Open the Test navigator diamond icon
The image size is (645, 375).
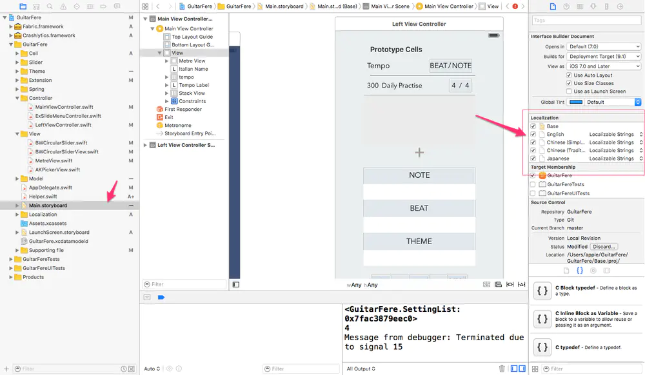77,6
